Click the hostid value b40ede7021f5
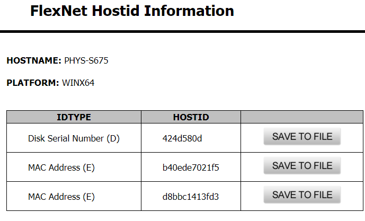Screen dimensions: 365x221 click(191, 167)
